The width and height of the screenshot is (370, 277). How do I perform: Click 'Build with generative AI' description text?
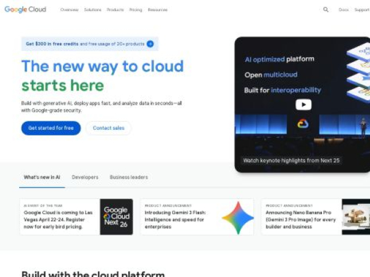click(102, 106)
